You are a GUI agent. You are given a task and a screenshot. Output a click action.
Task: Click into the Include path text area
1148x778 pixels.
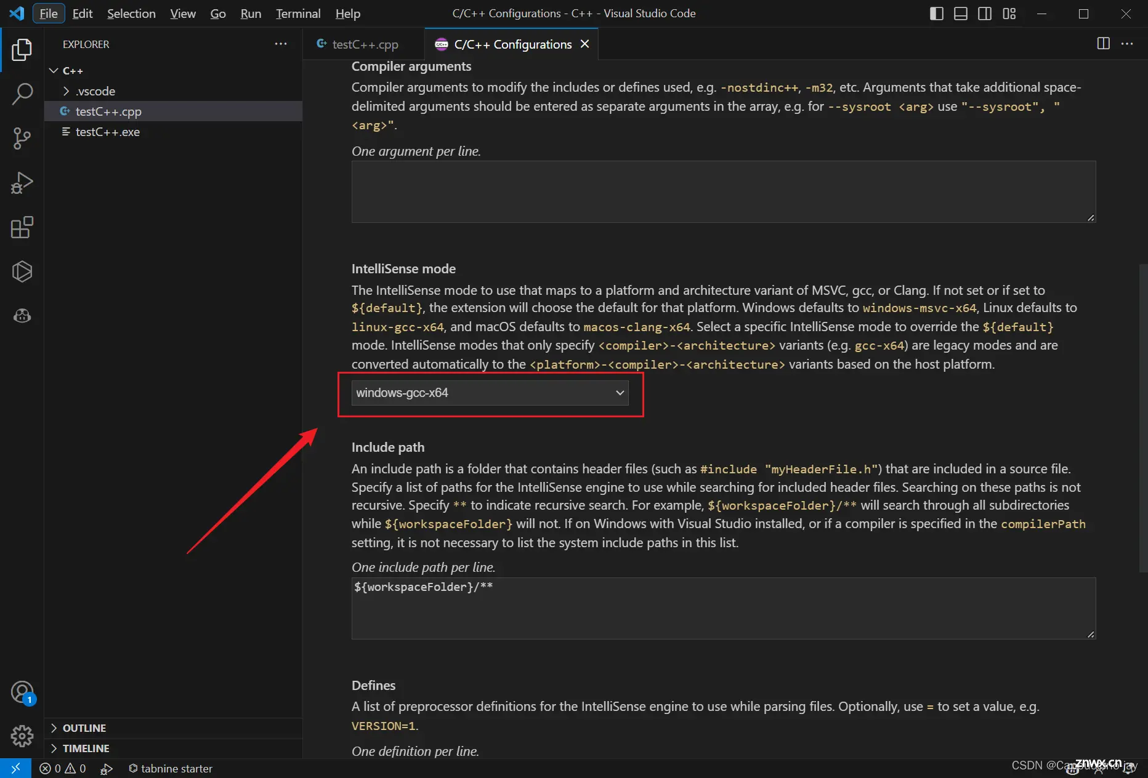click(724, 608)
